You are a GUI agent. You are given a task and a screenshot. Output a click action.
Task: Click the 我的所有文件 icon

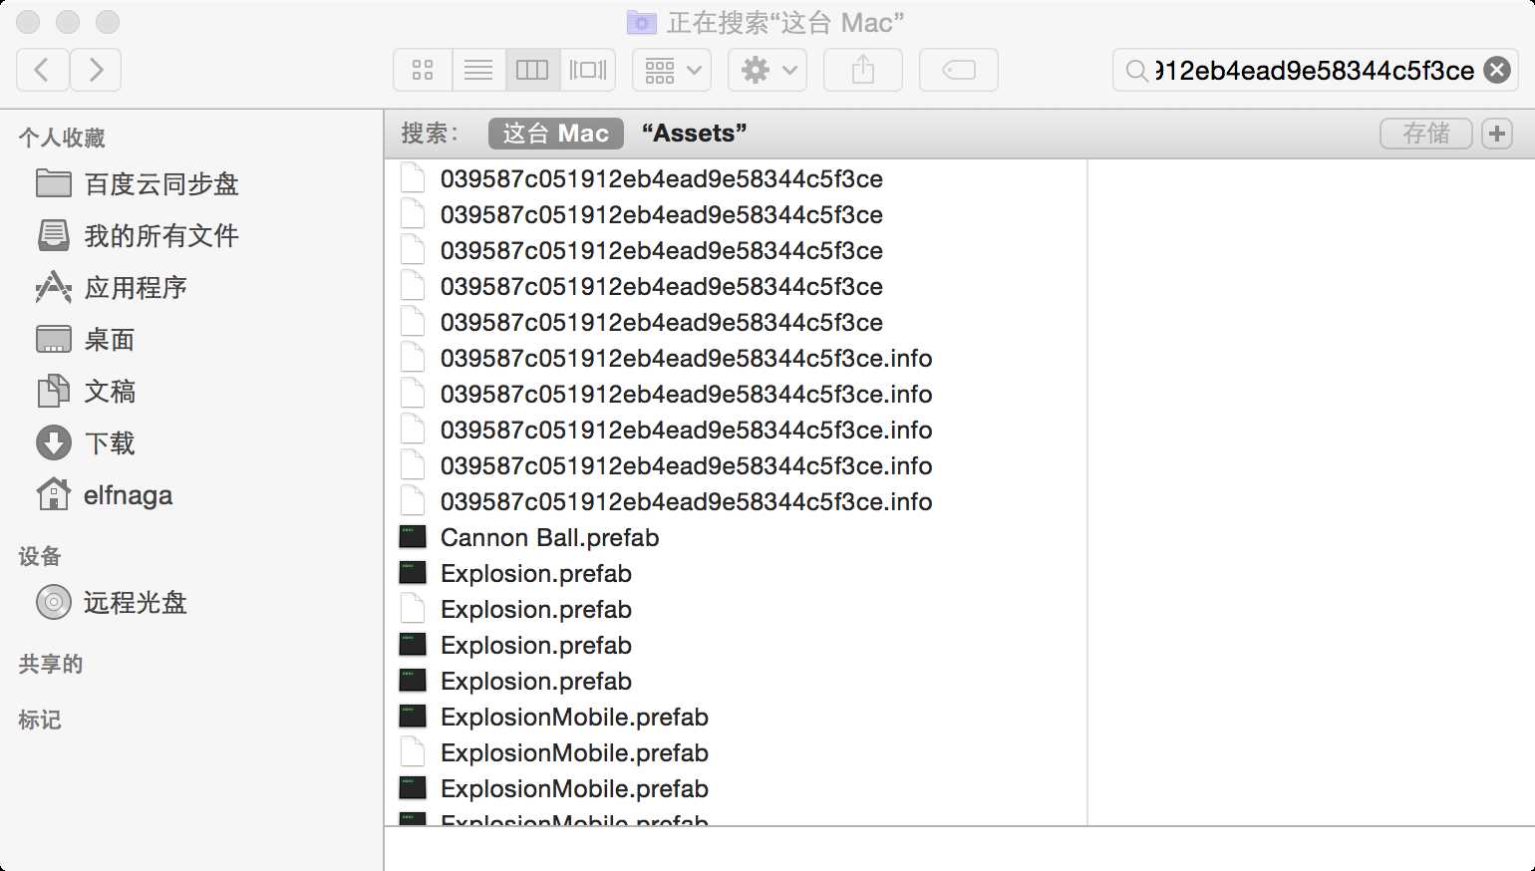pyautogui.click(x=54, y=235)
